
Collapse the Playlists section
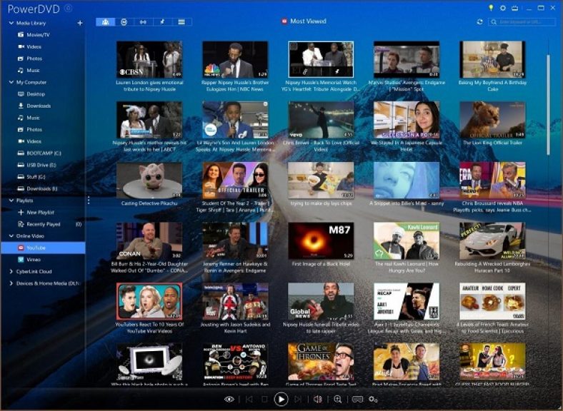point(11,201)
